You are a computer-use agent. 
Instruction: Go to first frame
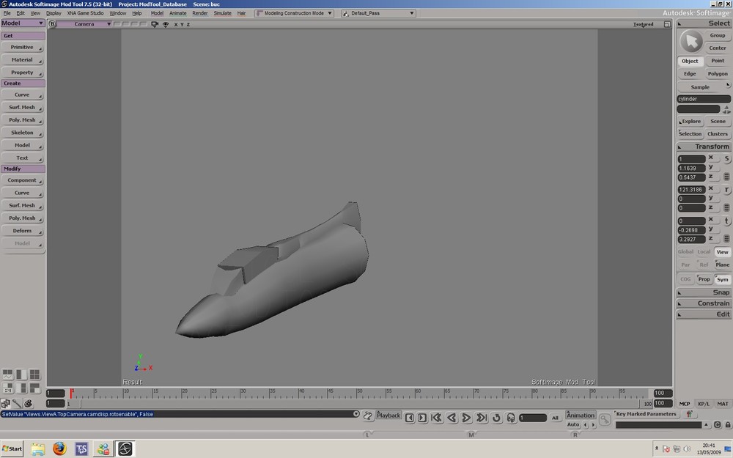click(x=437, y=418)
